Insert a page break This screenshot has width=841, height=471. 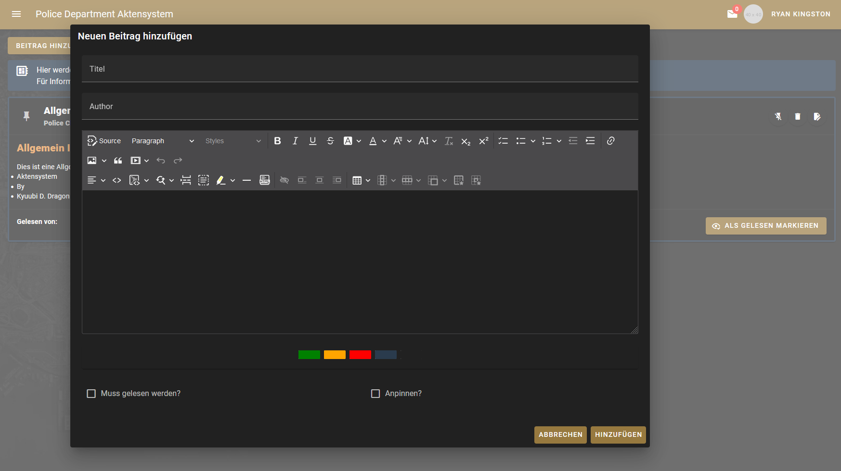click(186, 180)
